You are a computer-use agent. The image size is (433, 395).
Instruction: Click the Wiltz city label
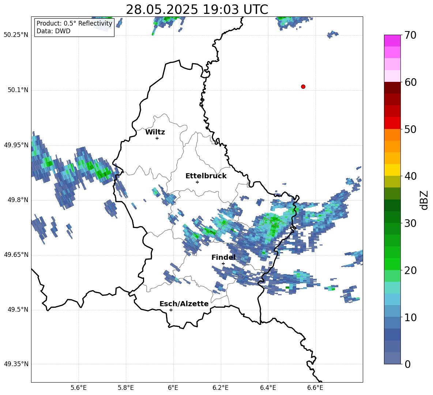coord(155,132)
